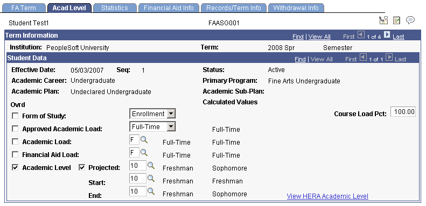Open the checklist notepad icon
426x206 pixels.
pyautogui.click(x=397, y=20)
